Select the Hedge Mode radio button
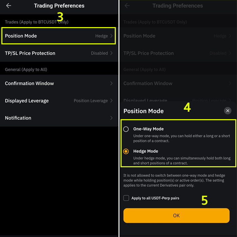 point(126,151)
